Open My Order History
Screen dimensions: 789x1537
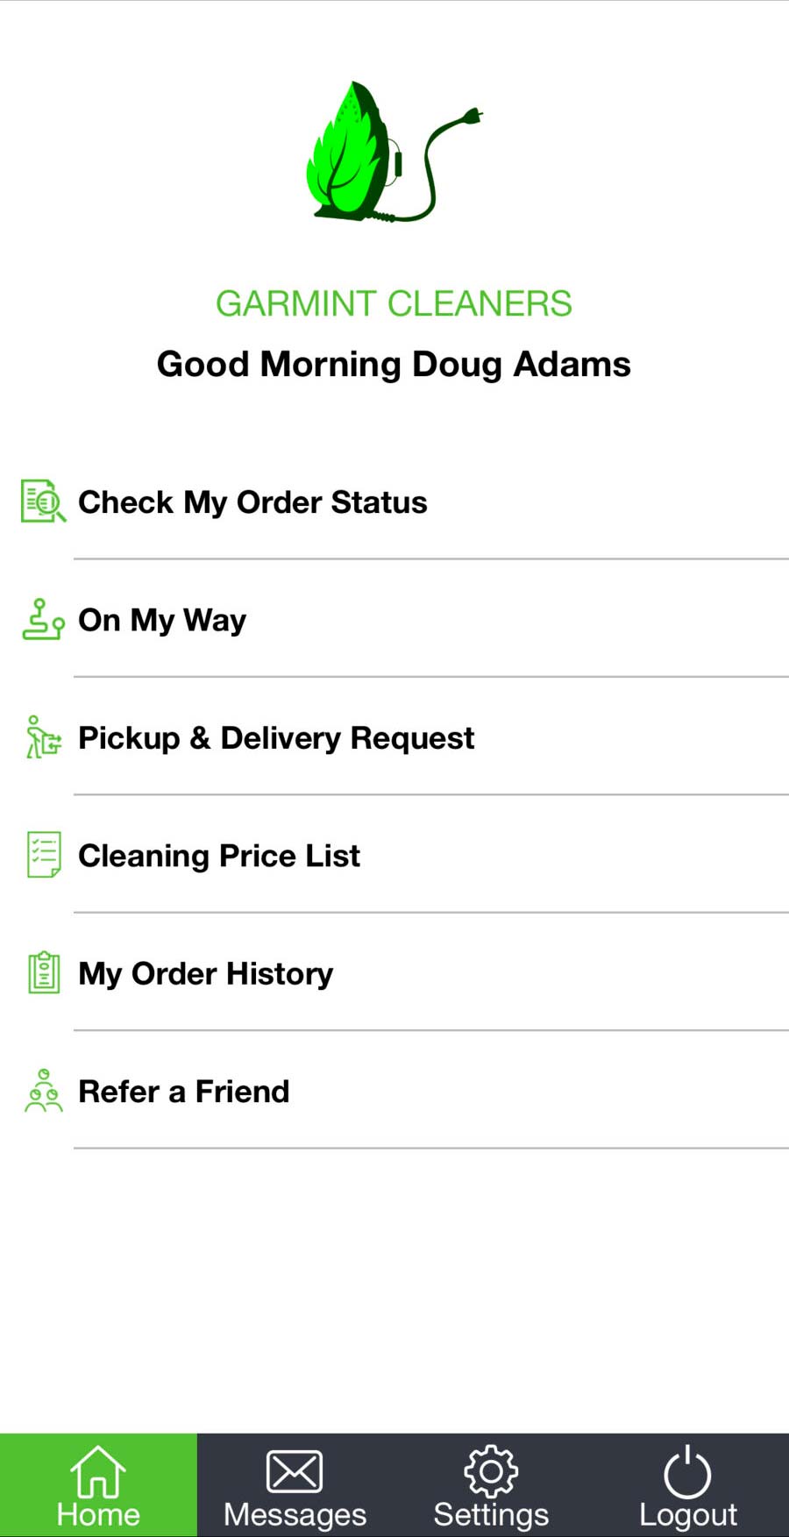[206, 973]
